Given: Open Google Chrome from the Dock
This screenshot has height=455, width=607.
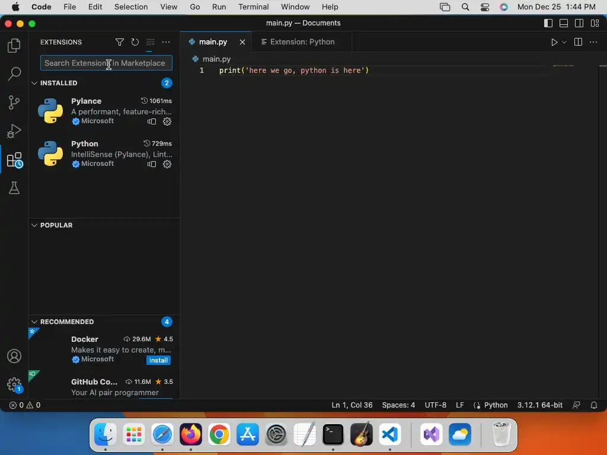Looking at the screenshot, I should 219,434.
